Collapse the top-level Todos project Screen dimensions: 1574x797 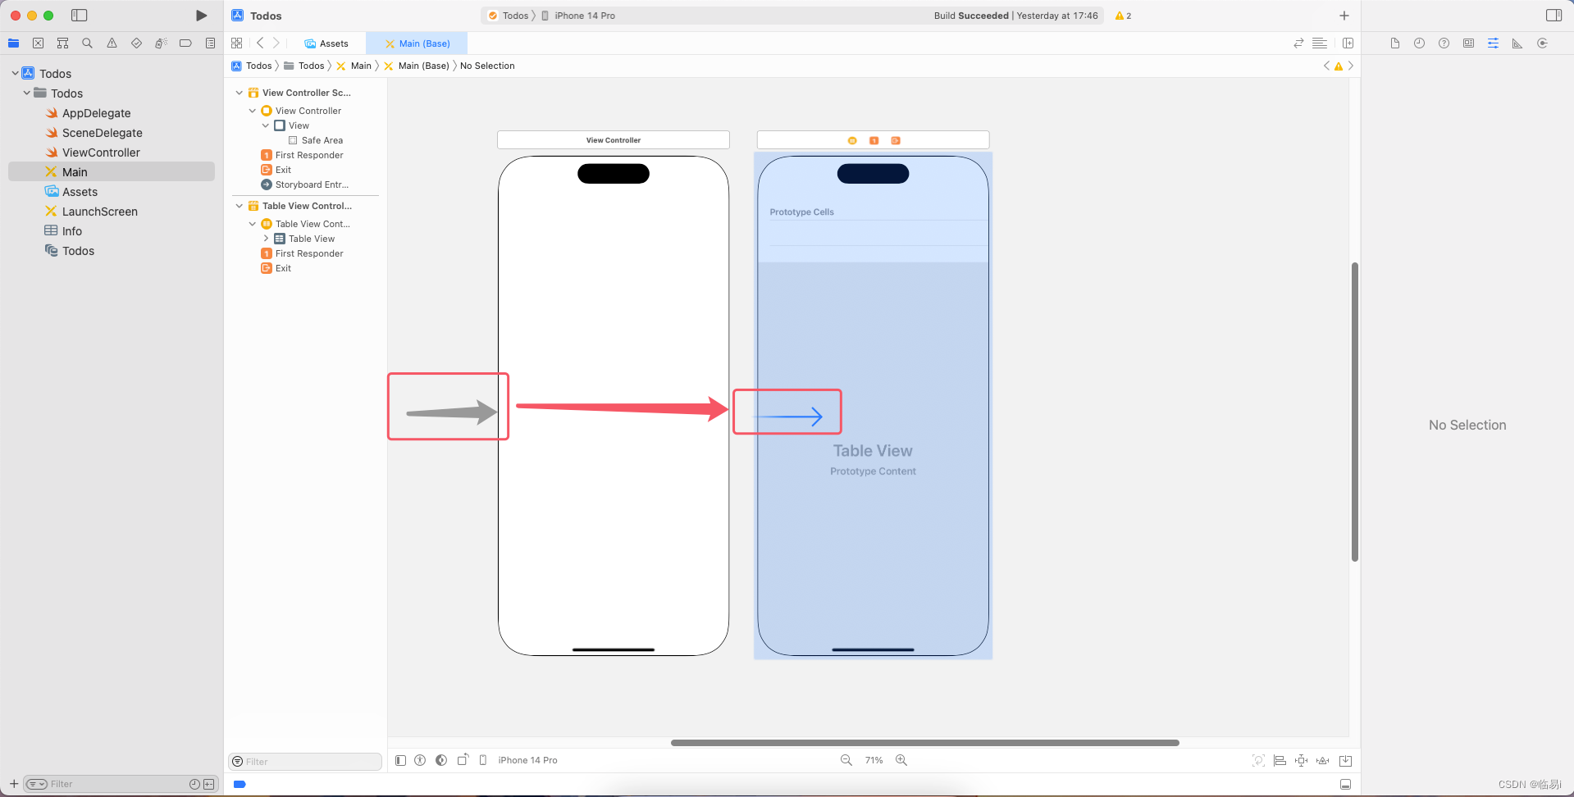(x=15, y=73)
